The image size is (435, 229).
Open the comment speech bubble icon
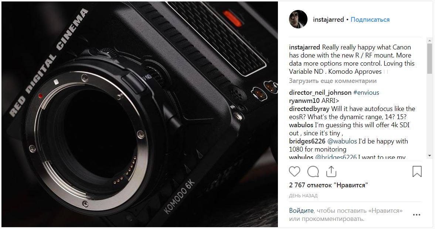point(313,172)
